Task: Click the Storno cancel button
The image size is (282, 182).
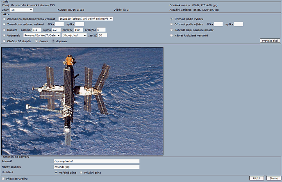Action: coord(273,178)
